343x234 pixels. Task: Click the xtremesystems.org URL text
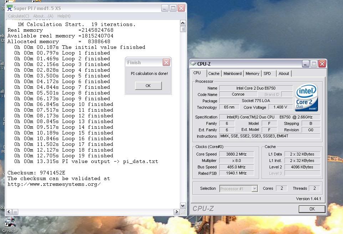point(54,184)
